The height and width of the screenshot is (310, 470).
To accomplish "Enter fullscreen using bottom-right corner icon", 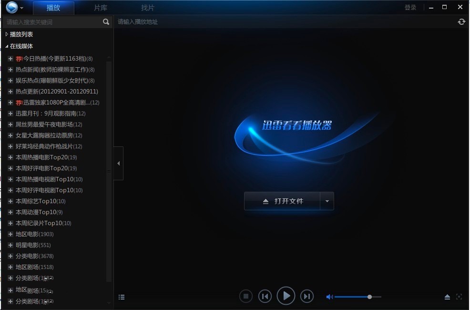I will pyautogui.click(x=459, y=297).
